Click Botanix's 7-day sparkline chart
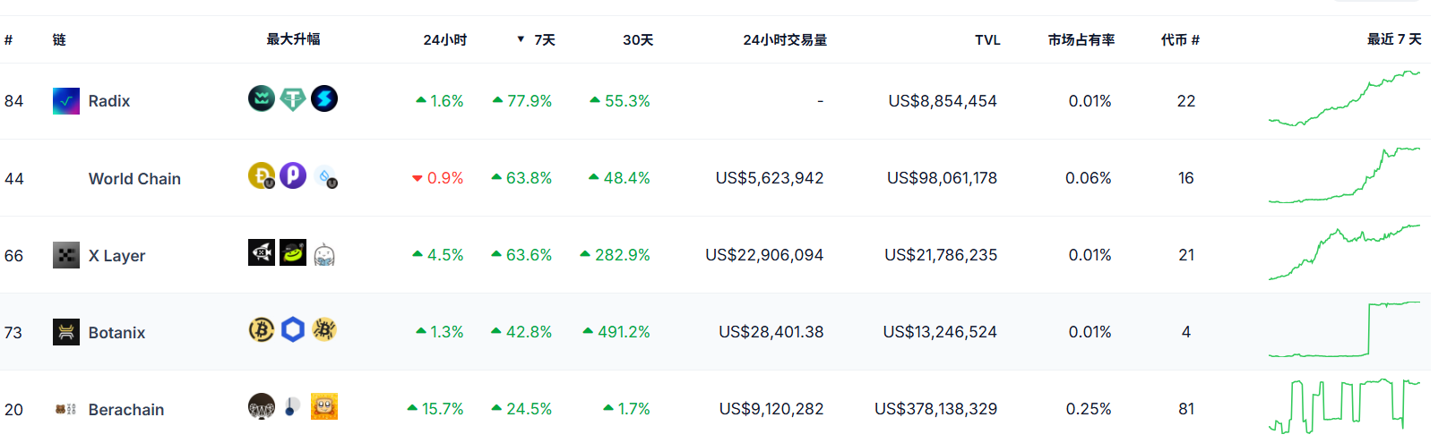 1344,331
